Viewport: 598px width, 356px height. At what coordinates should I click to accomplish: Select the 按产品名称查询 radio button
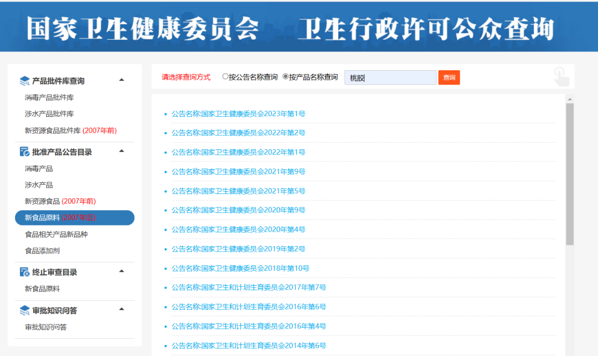285,76
